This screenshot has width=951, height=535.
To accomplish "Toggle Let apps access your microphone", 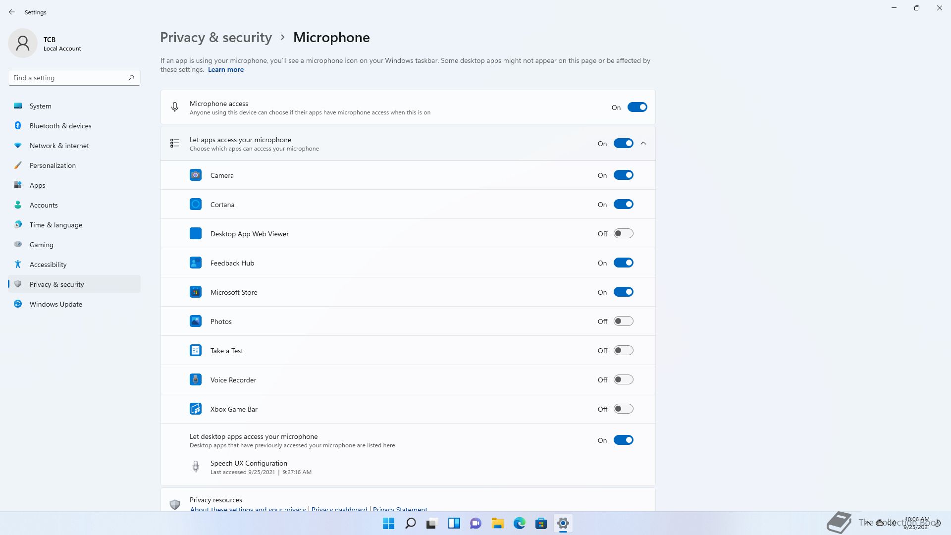I will pyautogui.click(x=623, y=143).
